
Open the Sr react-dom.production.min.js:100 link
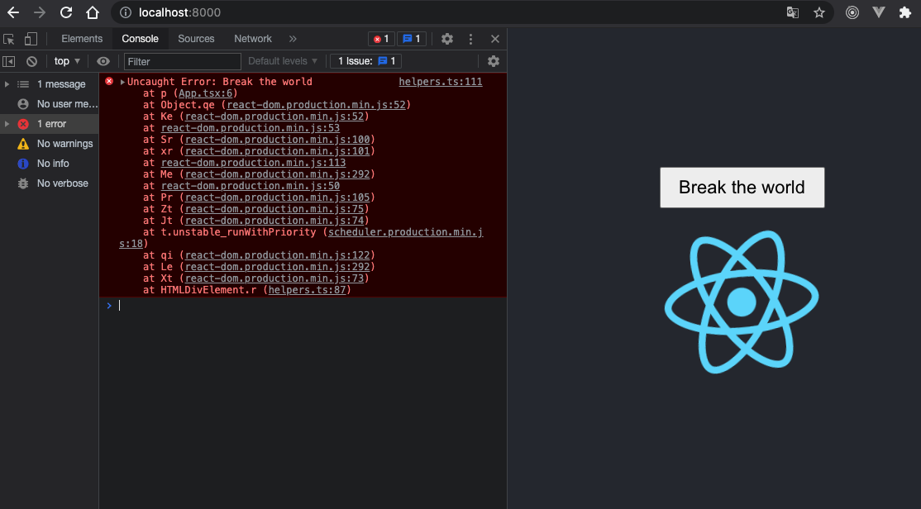[277, 139]
